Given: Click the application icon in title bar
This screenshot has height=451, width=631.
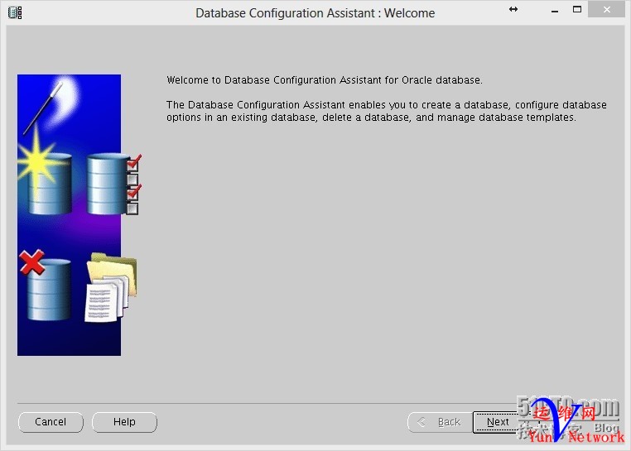Looking at the screenshot, I should click(x=15, y=13).
